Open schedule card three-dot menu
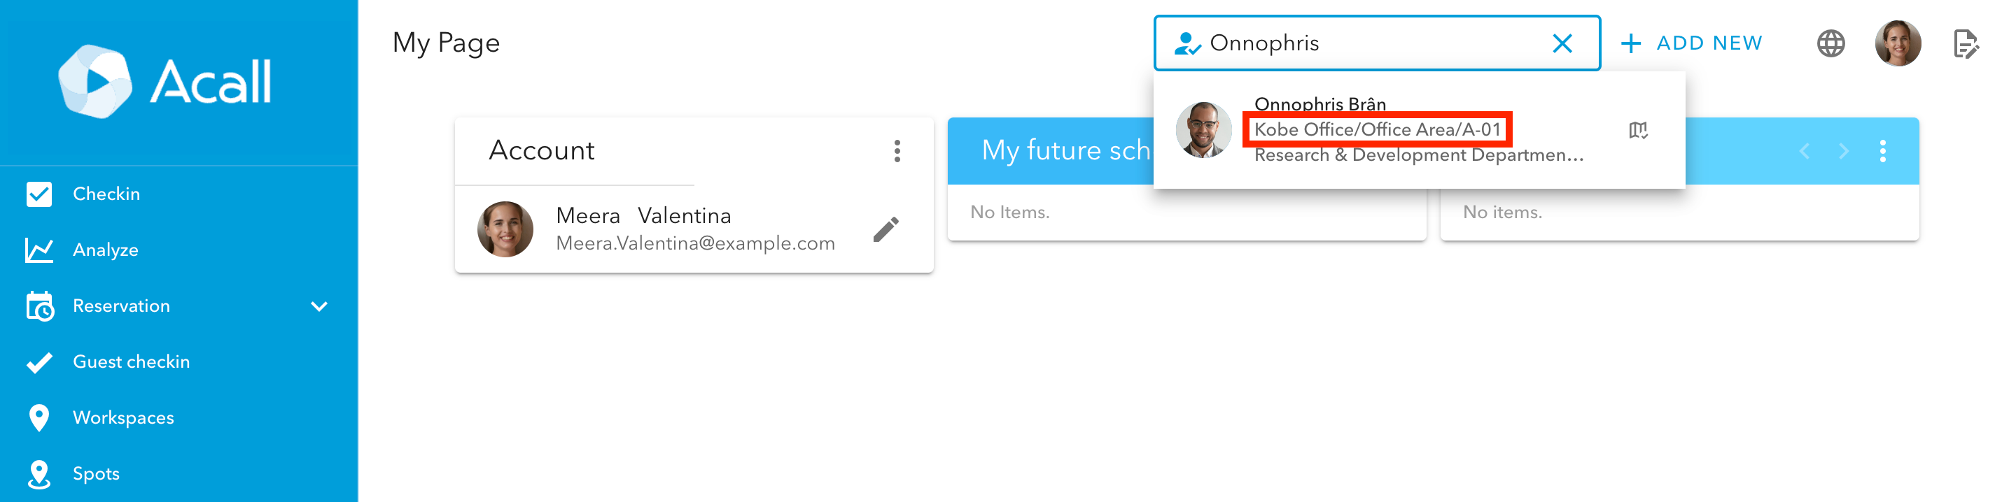 click(x=1883, y=151)
